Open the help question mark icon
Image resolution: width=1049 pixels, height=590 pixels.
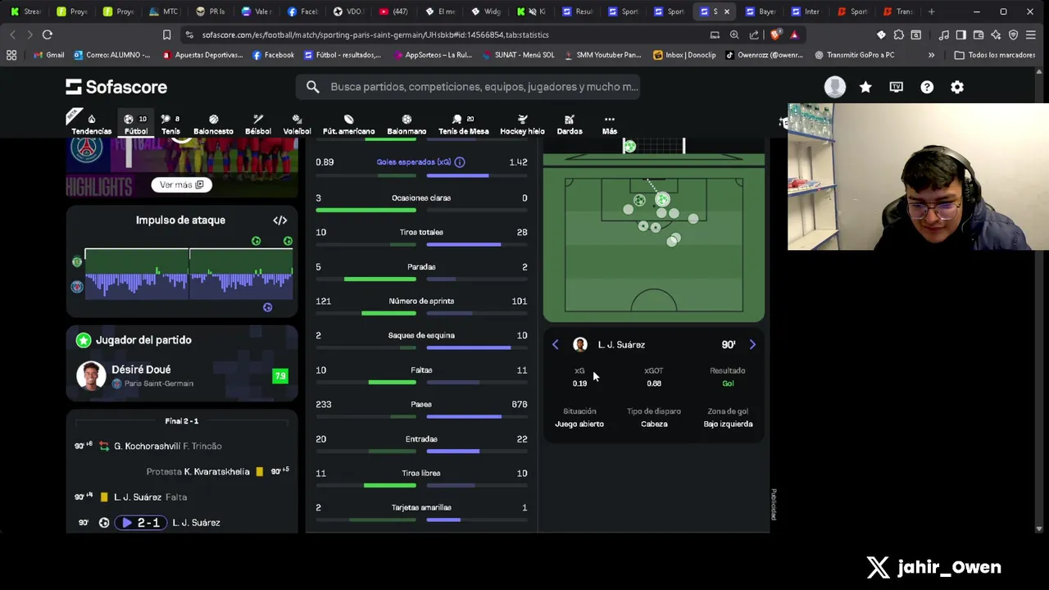click(927, 87)
